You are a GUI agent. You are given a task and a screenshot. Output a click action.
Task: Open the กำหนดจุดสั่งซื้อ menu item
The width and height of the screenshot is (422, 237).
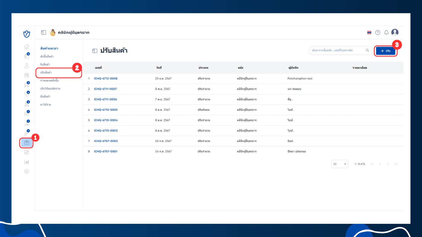(49, 81)
